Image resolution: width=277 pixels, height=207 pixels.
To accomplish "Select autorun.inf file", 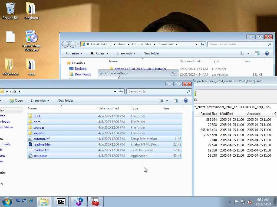I will [x=105, y=139].
